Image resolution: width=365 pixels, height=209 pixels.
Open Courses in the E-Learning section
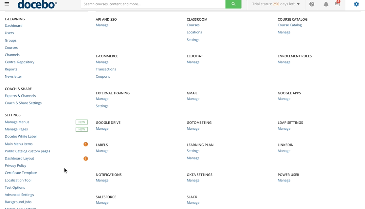click(x=11, y=47)
